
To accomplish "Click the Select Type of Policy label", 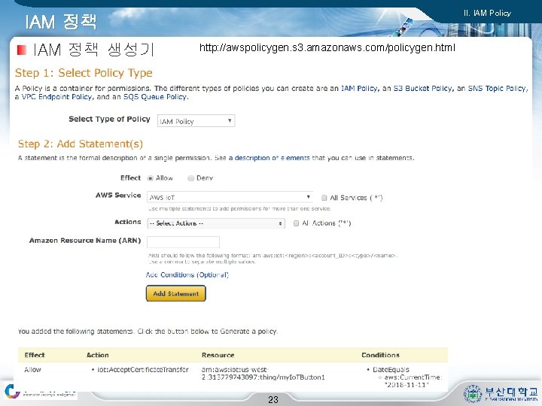I will [109, 119].
